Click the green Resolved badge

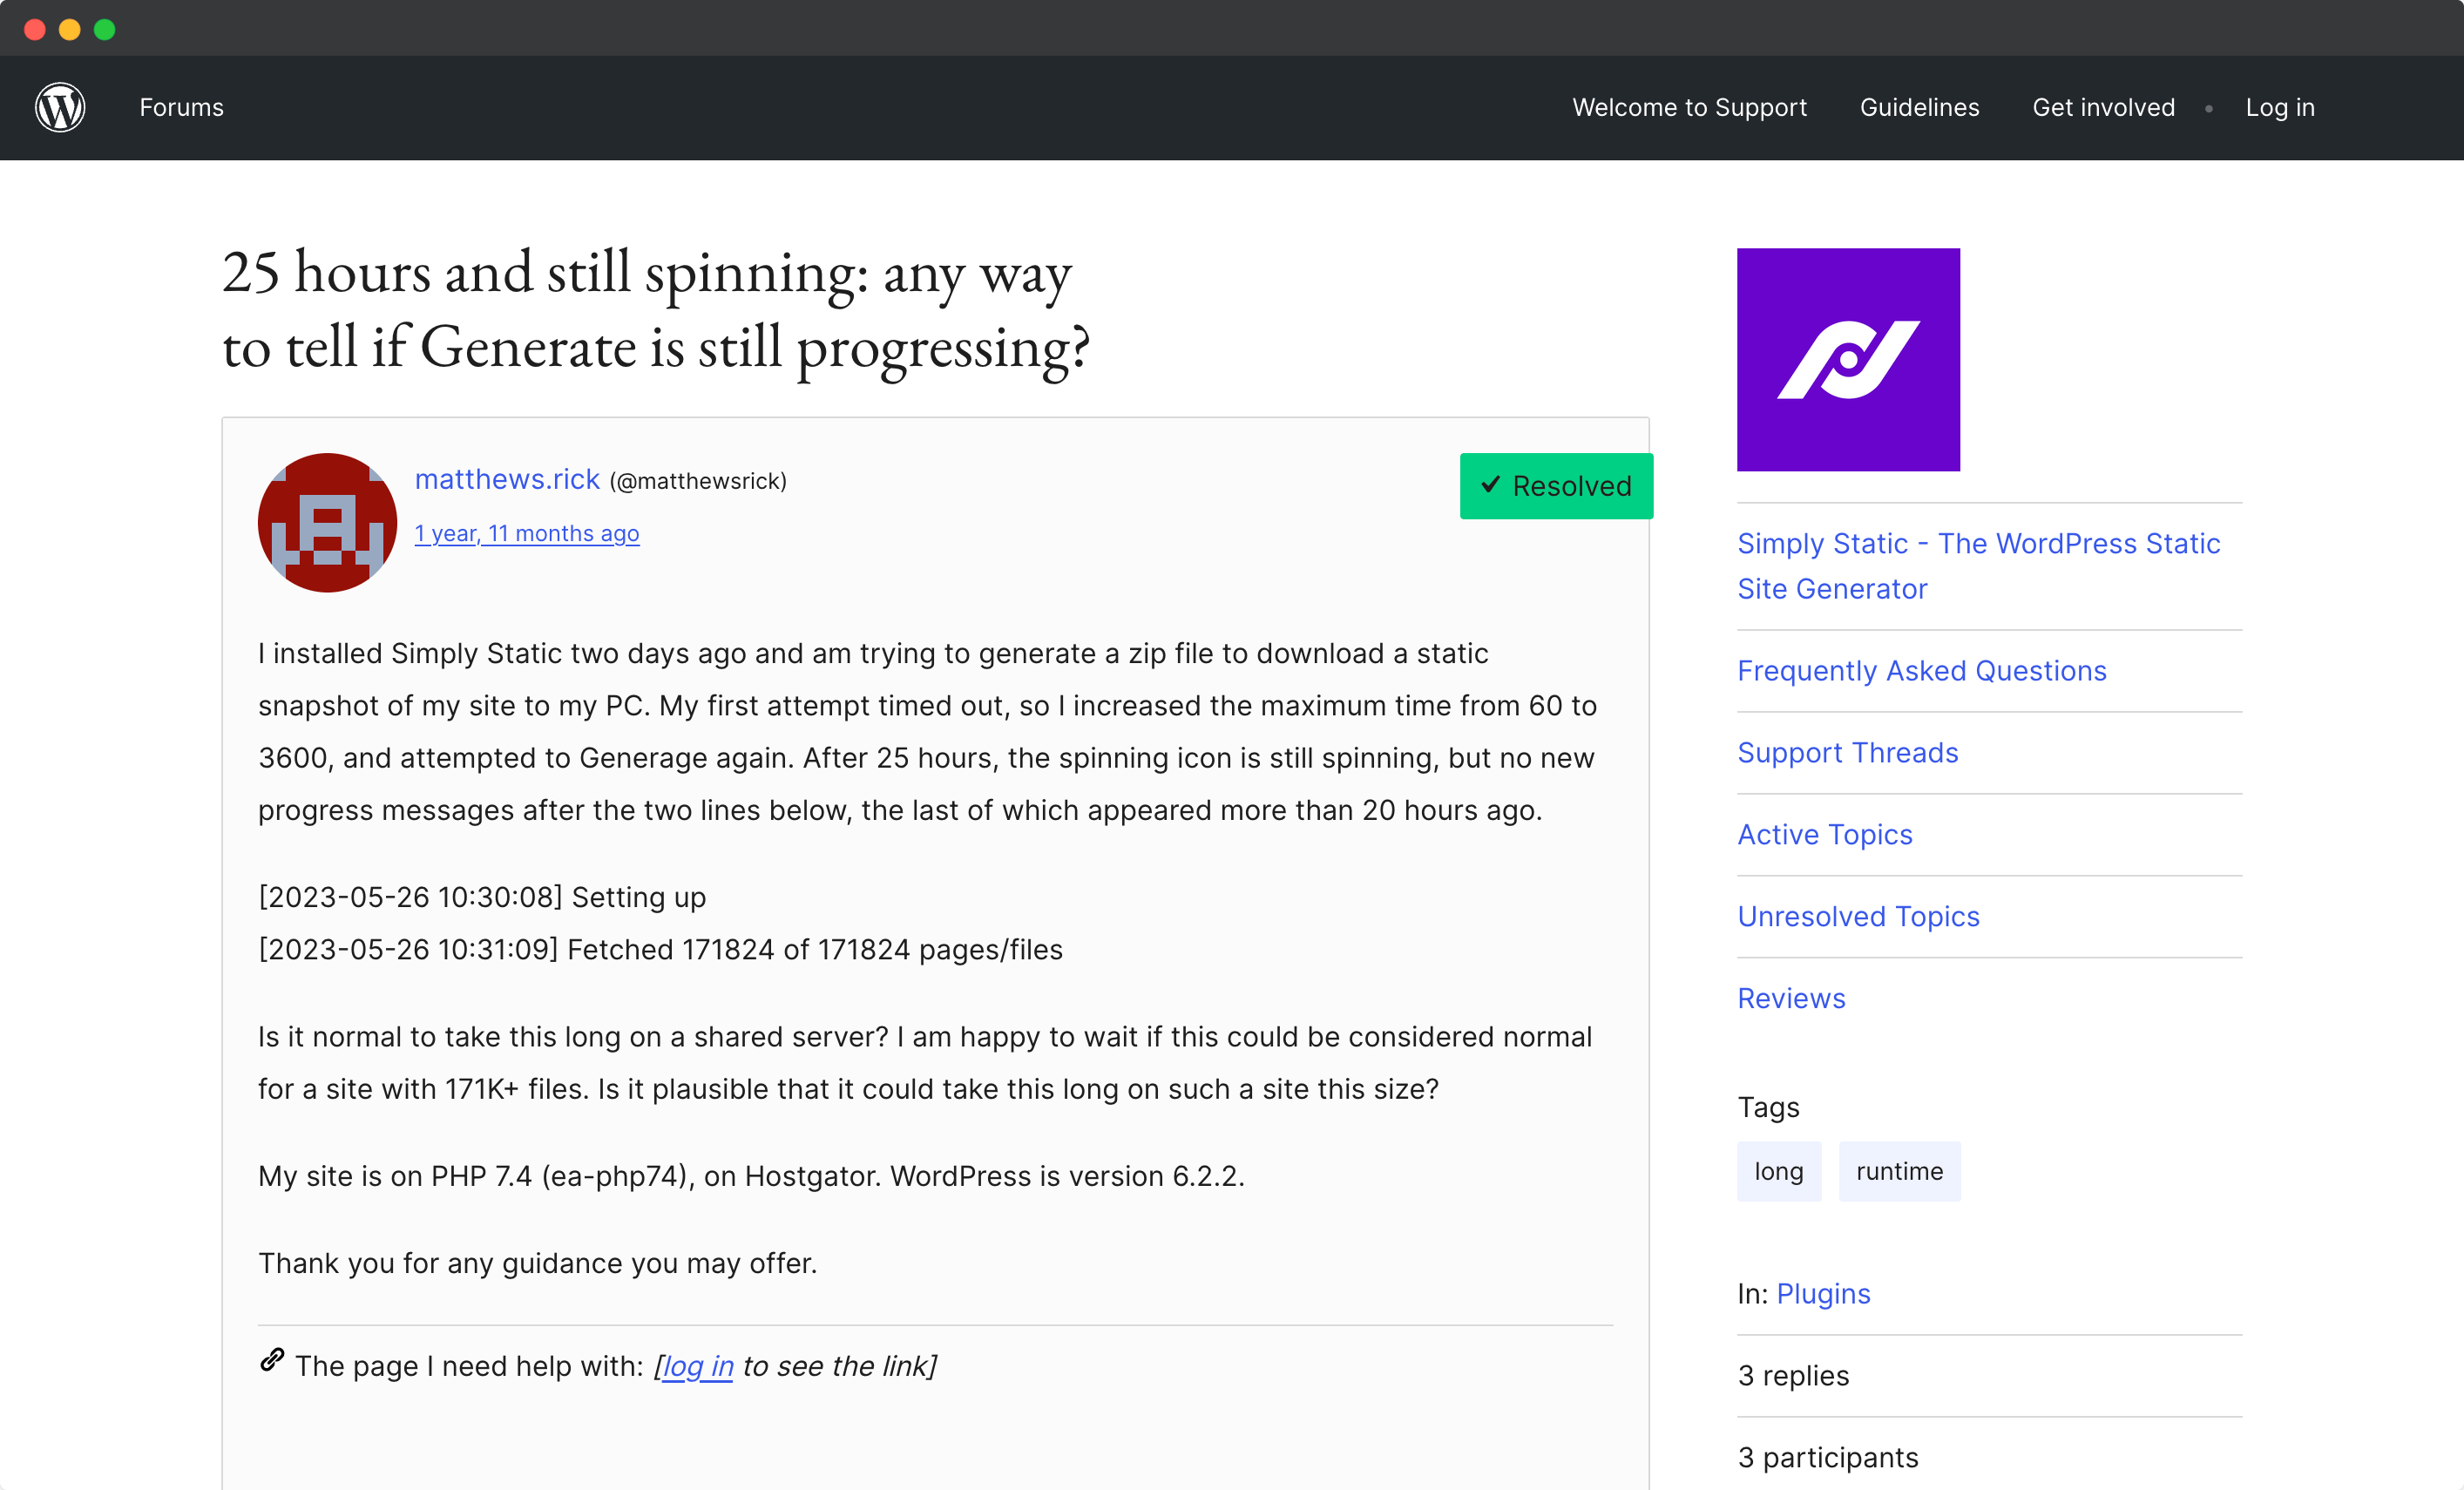(1556, 486)
